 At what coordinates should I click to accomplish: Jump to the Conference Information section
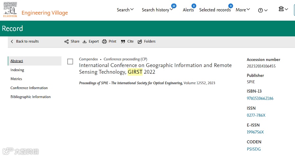29,88
